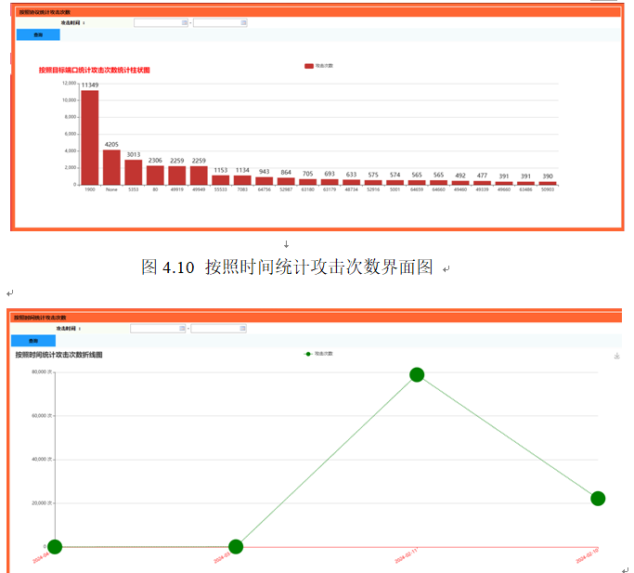Open the calendar icon in the line chart start date
This screenshot has width=634, height=573.
coord(182,328)
